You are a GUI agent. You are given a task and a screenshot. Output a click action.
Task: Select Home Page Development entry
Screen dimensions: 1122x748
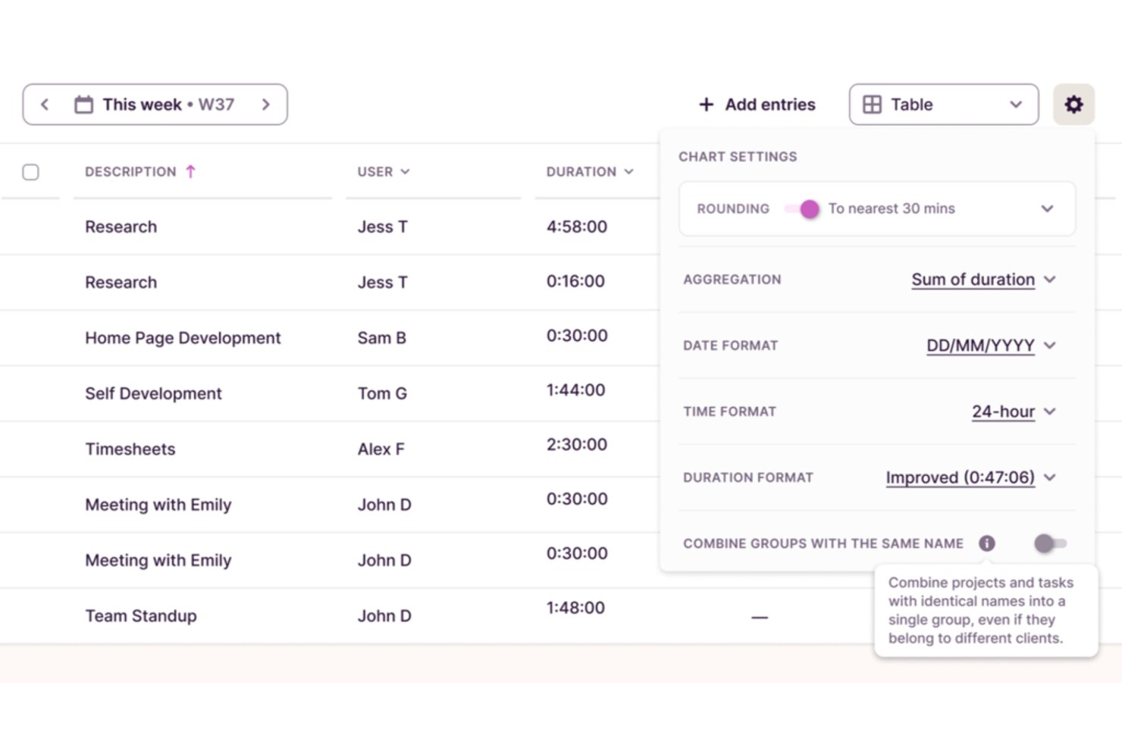pyautogui.click(x=183, y=338)
